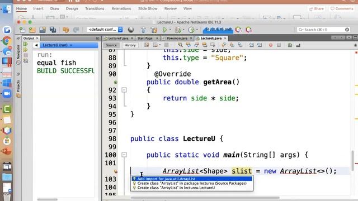Image resolution: width=358 pixels, height=201 pixels.
Task: Click the override marker icon beside getArea line
Action: pyautogui.click(x=116, y=82)
